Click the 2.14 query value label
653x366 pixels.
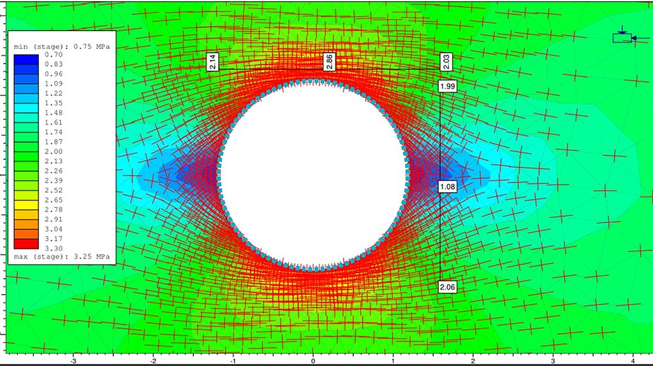(x=213, y=61)
